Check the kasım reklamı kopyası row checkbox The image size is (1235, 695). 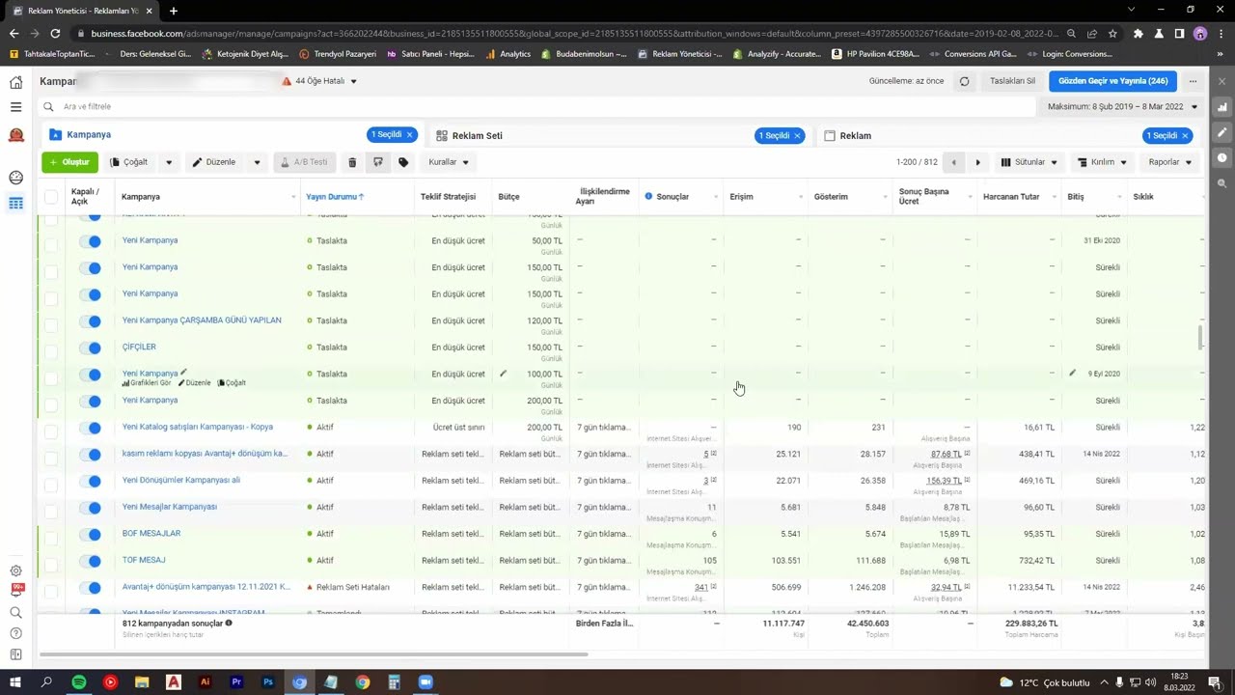51,457
